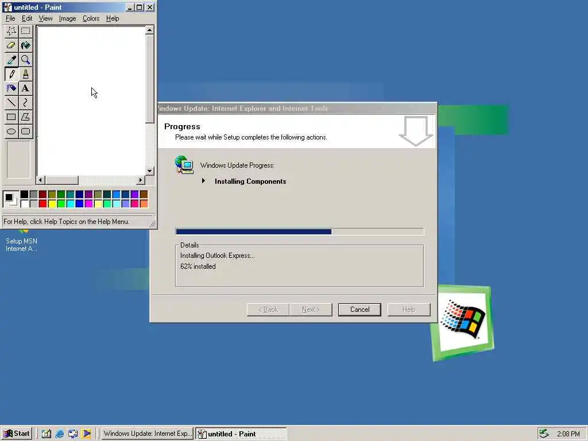Select the Brush tool
588x441 pixels.
click(x=25, y=74)
